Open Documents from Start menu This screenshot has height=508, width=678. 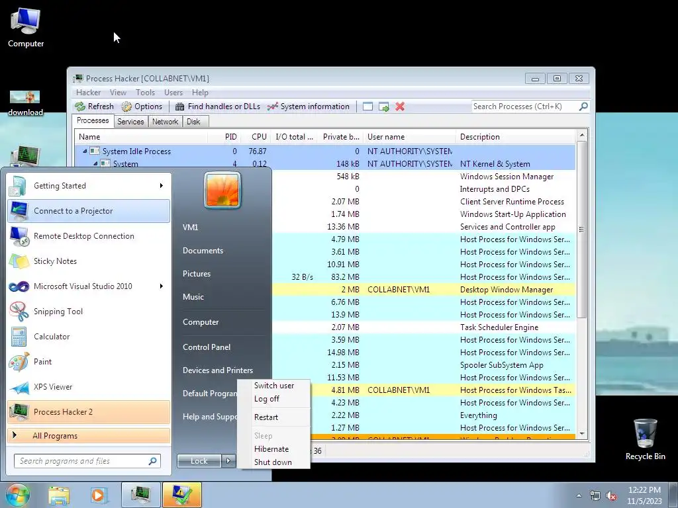203,251
